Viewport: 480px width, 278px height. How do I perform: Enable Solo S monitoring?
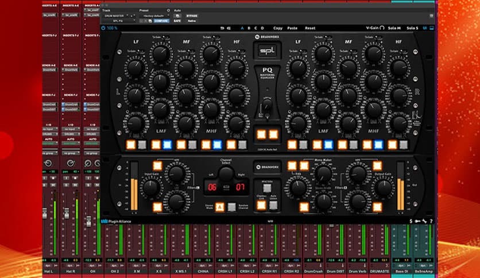click(x=412, y=28)
